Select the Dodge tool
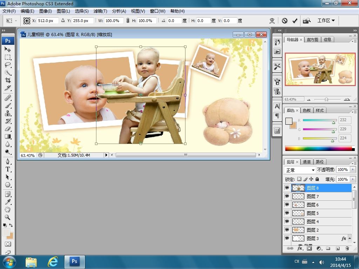Image resolution: width=359 pixels, height=269 pixels. 8,152
